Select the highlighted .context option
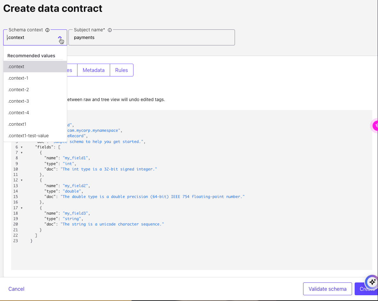This screenshot has width=378, height=301. click(16, 67)
